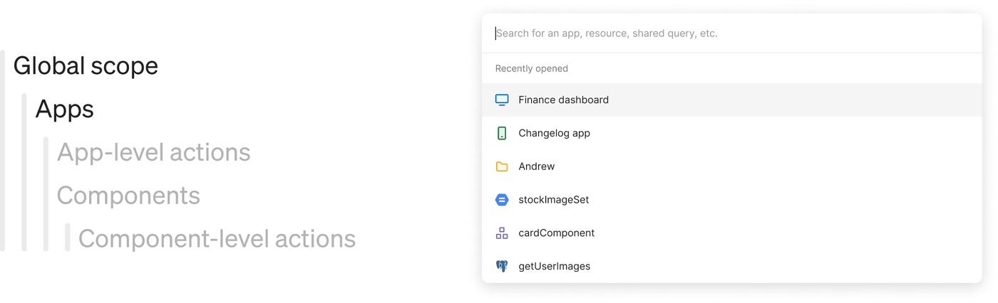Click the App-level actions item

[x=153, y=152]
